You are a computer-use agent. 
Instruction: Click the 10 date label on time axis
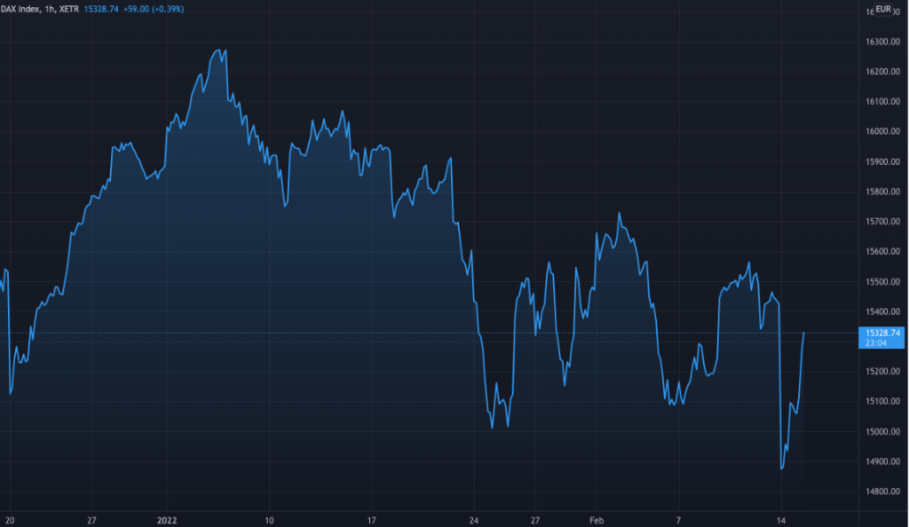[270, 519]
